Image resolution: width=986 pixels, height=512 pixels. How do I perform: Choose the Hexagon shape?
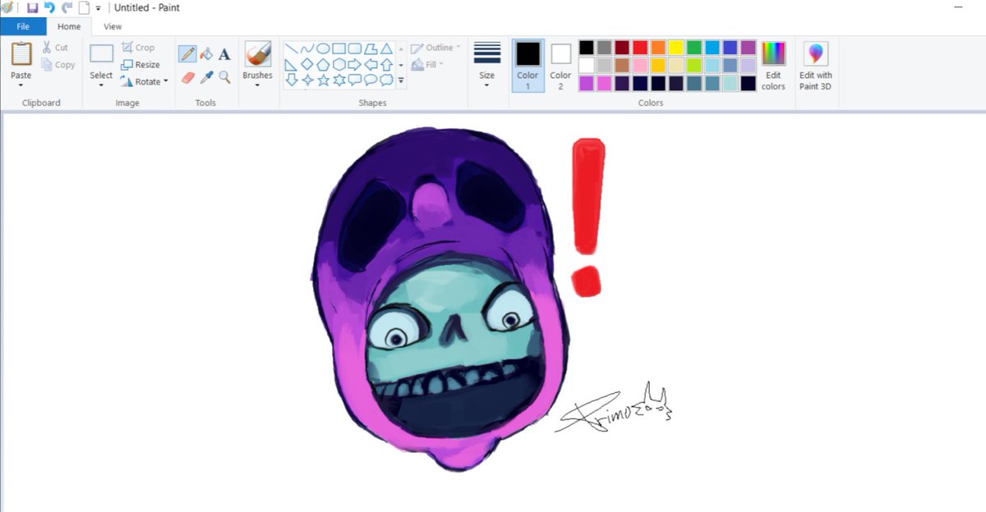point(339,64)
